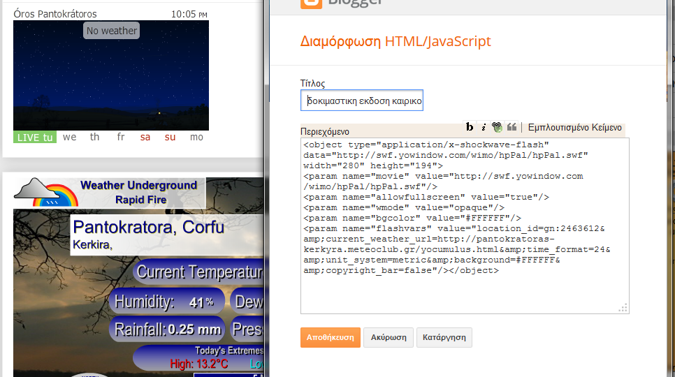The image size is (675, 377).
Task: Grab the textarea resize handle corner
Action: (623, 308)
